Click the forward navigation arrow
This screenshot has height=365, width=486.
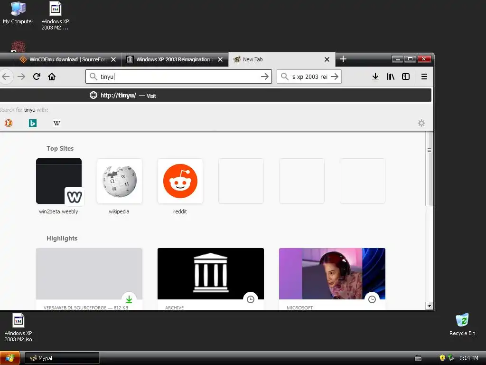click(21, 77)
